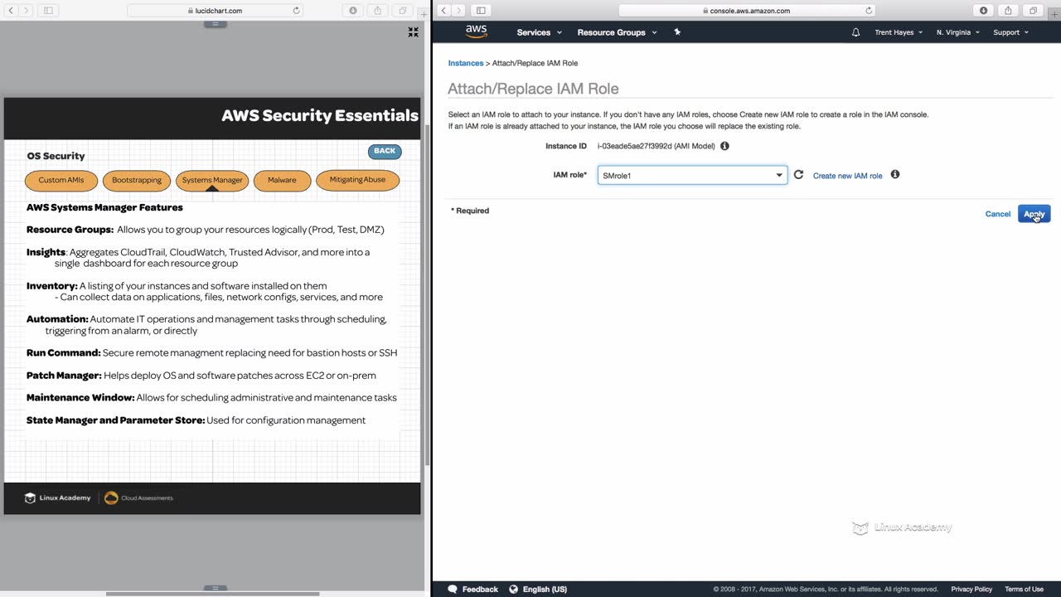1061x597 pixels.
Task: Select the Mitigating Abuse tab
Action: coord(357,180)
